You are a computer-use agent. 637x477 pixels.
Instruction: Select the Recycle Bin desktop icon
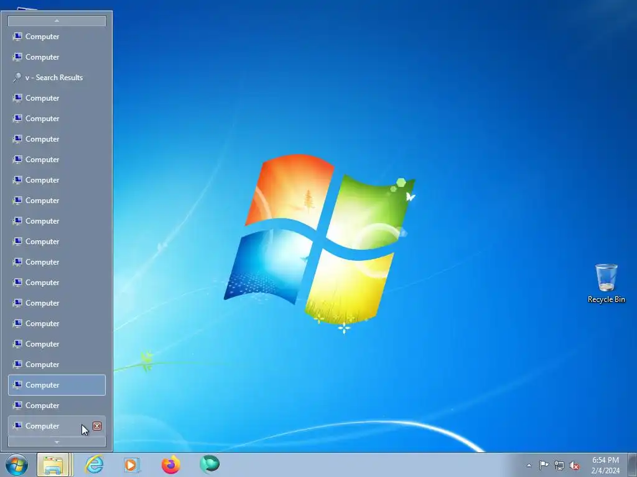tap(606, 284)
